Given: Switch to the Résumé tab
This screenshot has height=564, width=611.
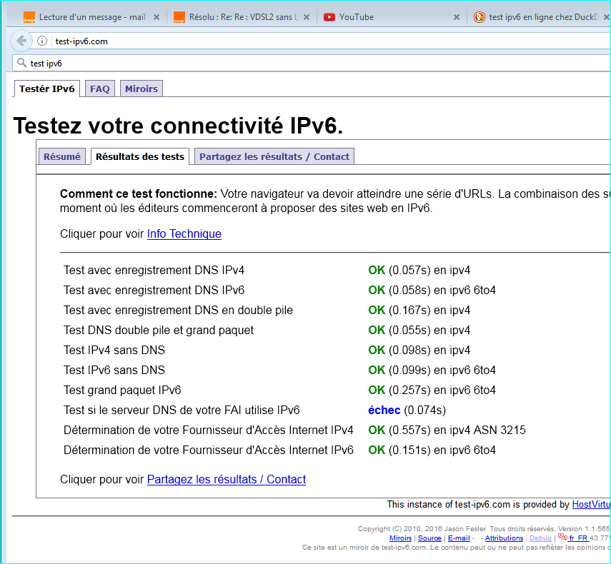Looking at the screenshot, I should pos(62,156).
